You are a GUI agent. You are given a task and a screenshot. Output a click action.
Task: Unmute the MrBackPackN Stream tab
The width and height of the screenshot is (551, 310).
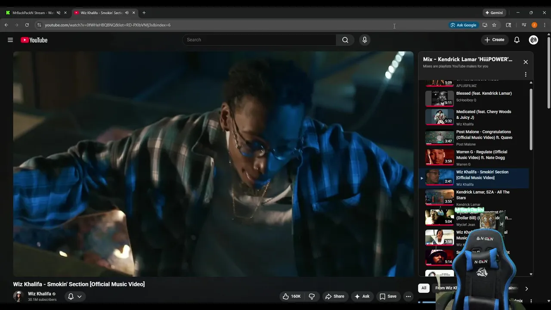click(x=59, y=13)
